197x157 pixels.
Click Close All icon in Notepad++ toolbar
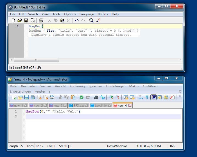[x=46, y=97]
